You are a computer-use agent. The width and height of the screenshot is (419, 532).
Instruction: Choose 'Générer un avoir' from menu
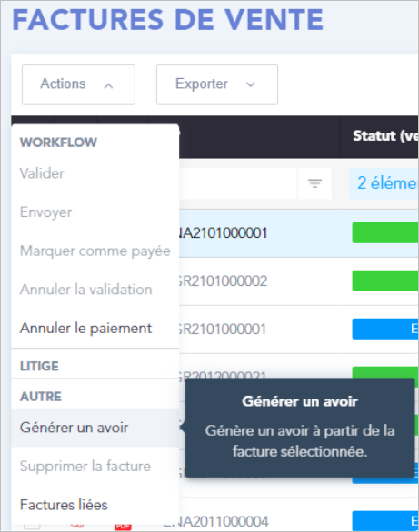pyautogui.click(x=95, y=428)
